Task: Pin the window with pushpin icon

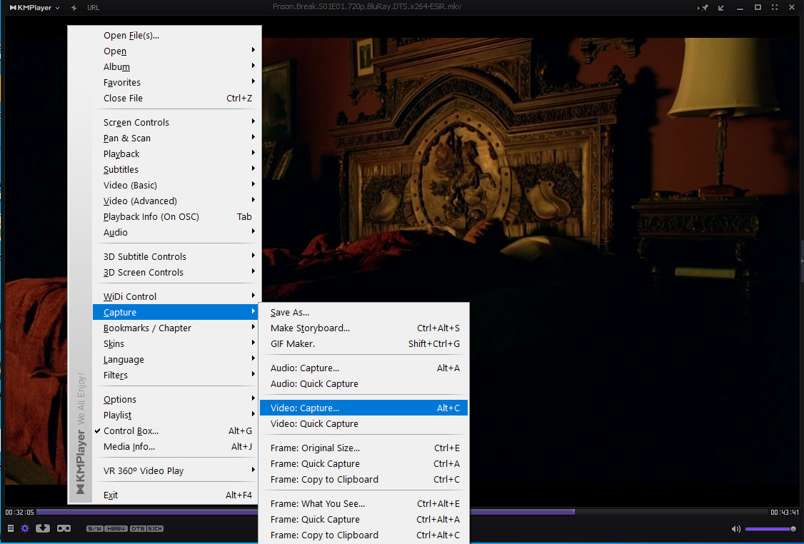Action: coord(703,8)
